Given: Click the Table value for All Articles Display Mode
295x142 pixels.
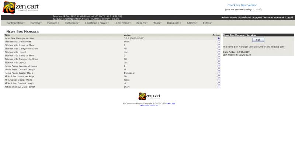Looking at the screenshot, I should point(126,80).
